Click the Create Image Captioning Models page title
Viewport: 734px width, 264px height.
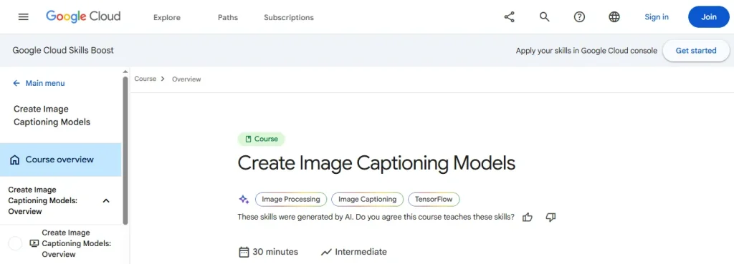point(376,163)
